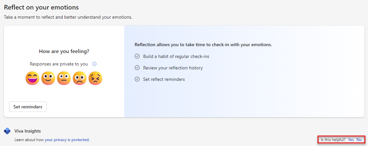Click the 'Review your reflection history' text
The height and width of the screenshot is (146, 368).
(x=173, y=68)
